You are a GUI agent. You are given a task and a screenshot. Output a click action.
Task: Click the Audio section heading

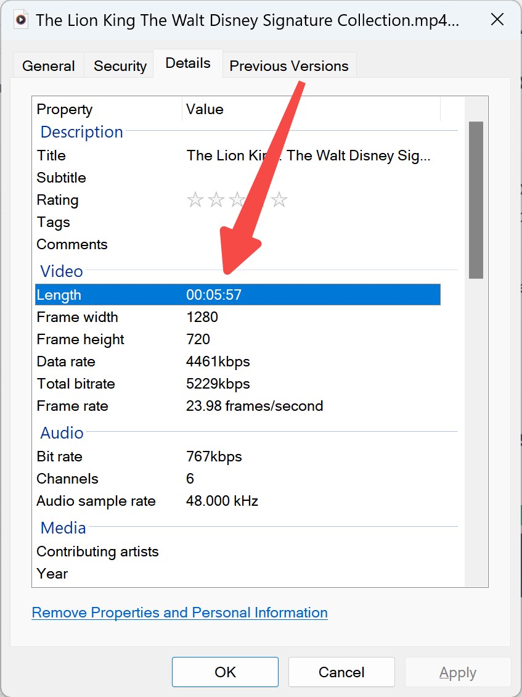(62, 433)
